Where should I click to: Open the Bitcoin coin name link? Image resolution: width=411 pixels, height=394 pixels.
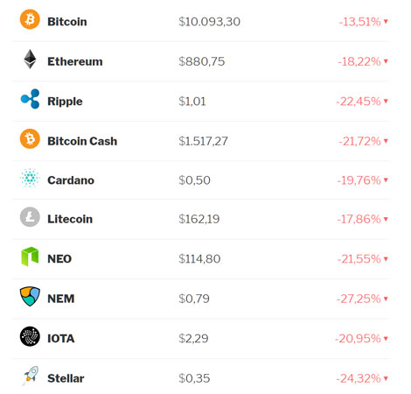click(67, 22)
